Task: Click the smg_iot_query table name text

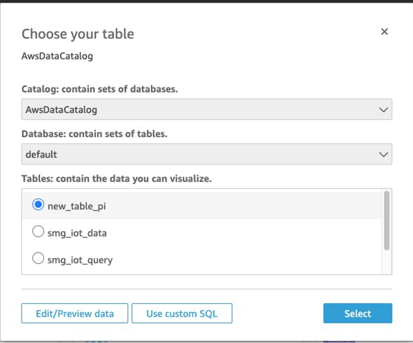Action: [x=80, y=260]
